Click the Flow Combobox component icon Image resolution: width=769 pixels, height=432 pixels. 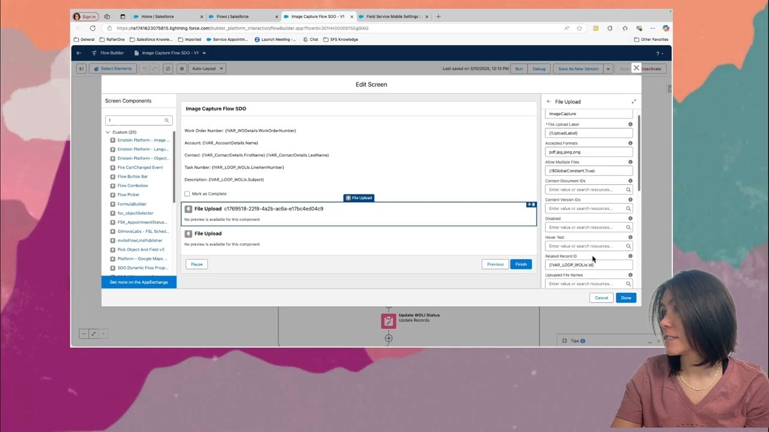pos(113,185)
